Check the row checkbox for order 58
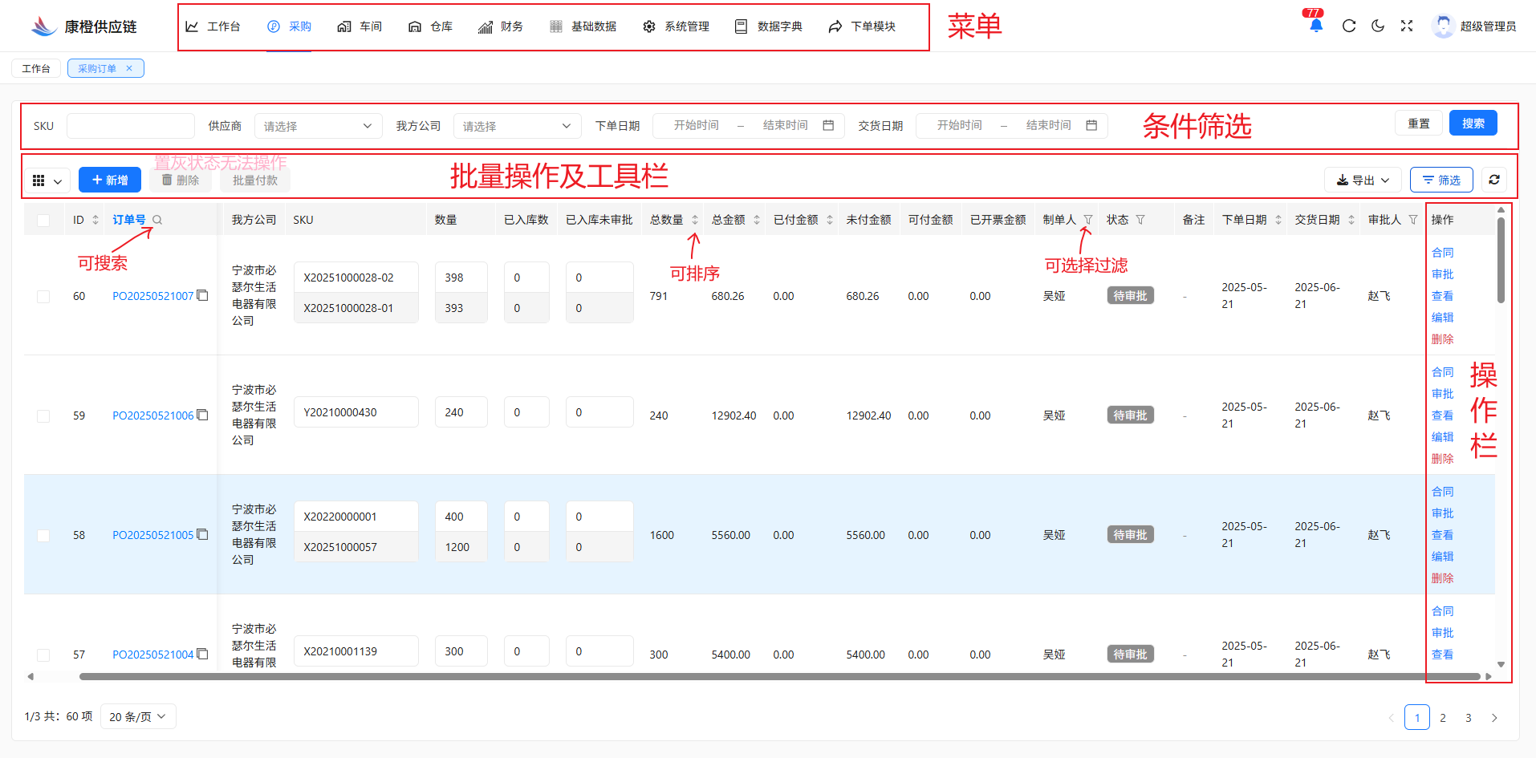1536x758 pixels. coord(43,535)
